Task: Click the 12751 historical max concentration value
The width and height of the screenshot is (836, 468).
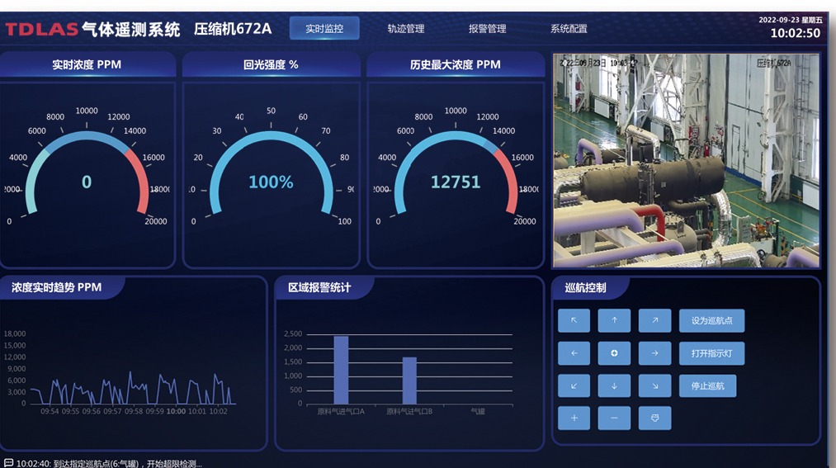Action: point(456,182)
